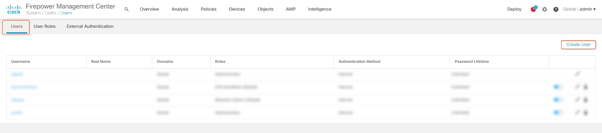Click the settings gear icon

tap(545, 9)
